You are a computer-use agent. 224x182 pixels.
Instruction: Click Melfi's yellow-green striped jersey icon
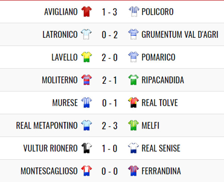click(134, 125)
